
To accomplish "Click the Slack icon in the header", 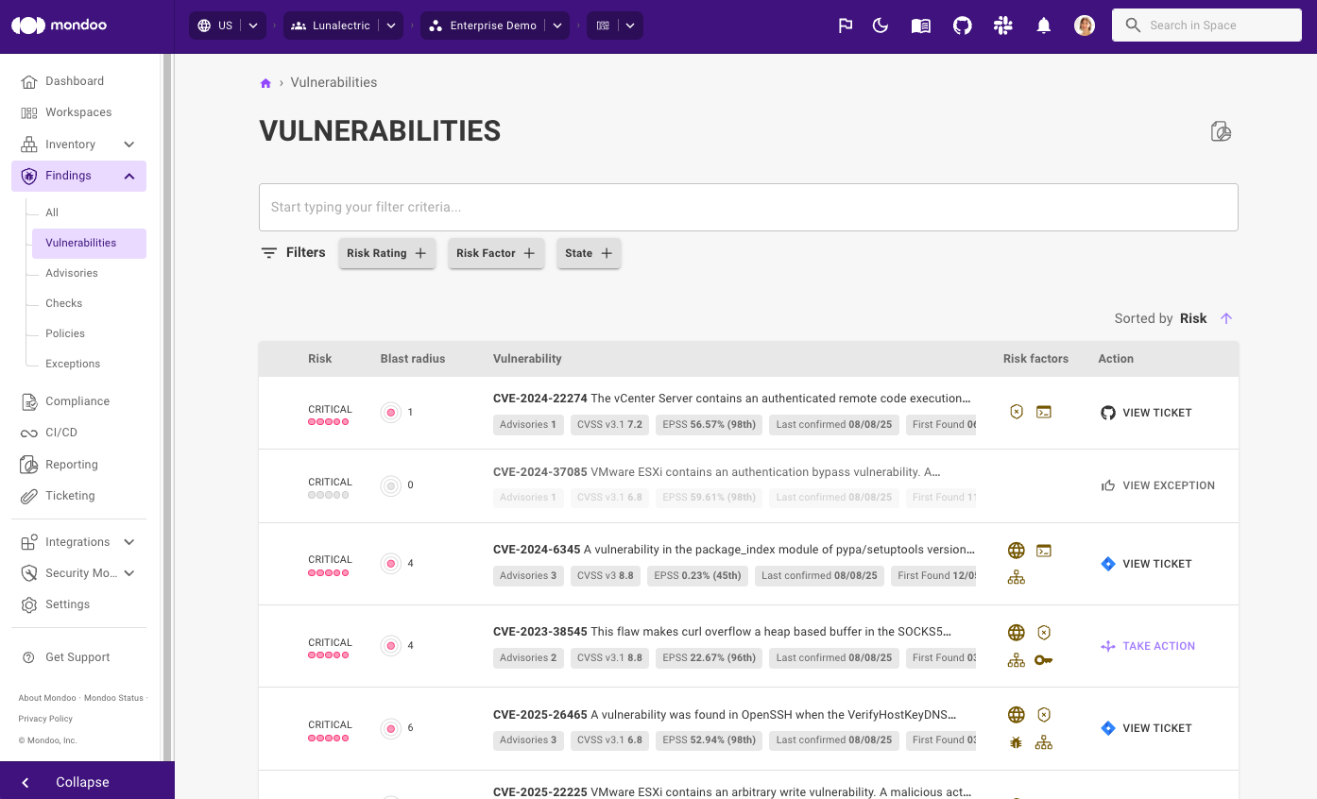I will tap(1002, 25).
